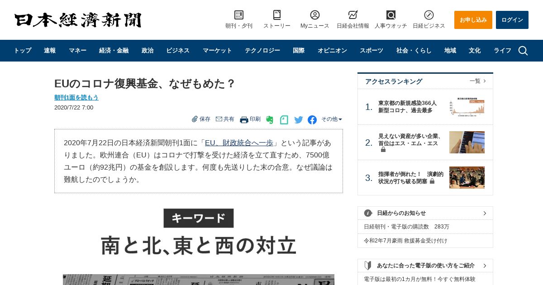Click the アクセスランキング heading

coord(394,81)
